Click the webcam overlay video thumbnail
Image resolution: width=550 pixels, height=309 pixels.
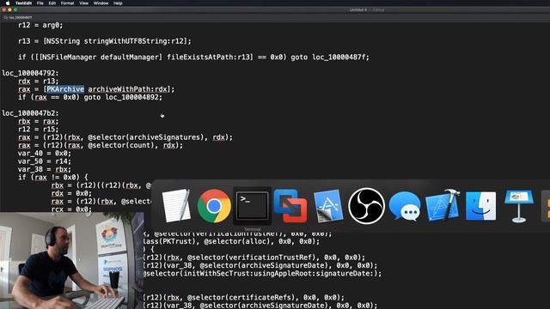click(x=71, y=260)
